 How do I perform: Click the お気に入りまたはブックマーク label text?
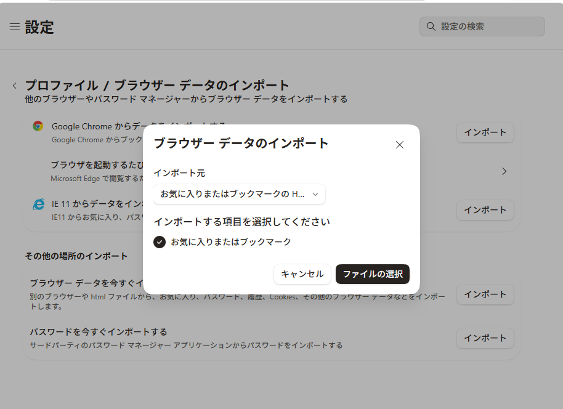pos(231,242)
